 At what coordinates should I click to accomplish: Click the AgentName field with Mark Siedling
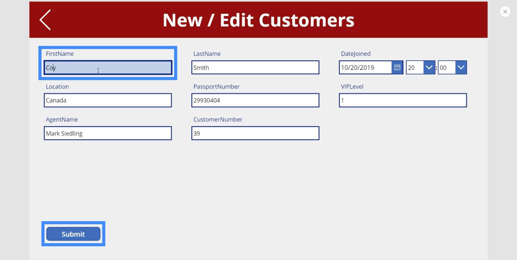(108, 134)
